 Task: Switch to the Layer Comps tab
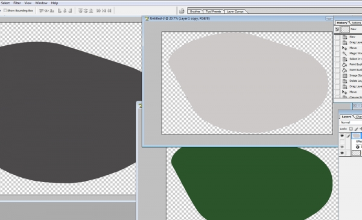(x=235, y=11)
